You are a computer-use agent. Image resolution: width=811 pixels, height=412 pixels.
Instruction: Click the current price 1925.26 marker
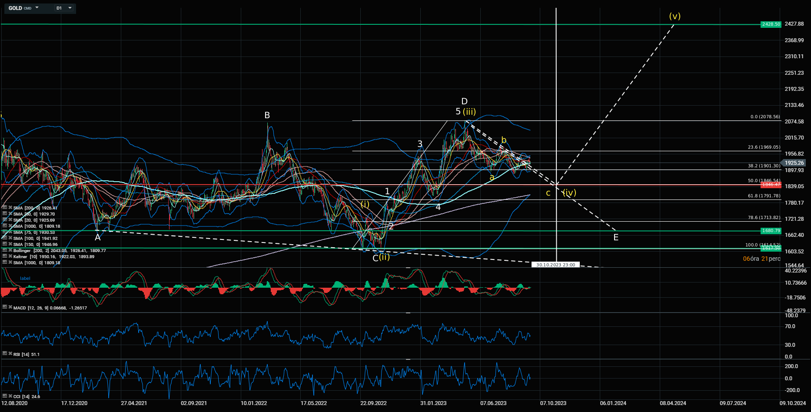[794, 163]
